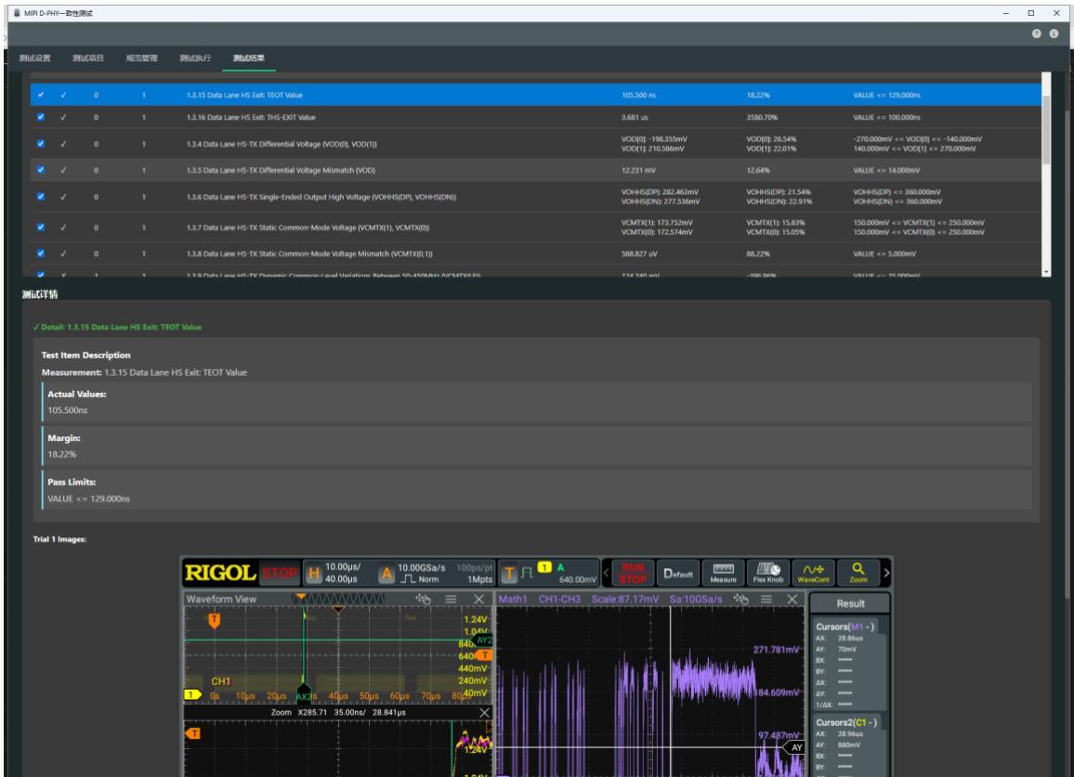Select the 测试执行 tab
The height and width of the screenshot is (777, 1074).
195,58
